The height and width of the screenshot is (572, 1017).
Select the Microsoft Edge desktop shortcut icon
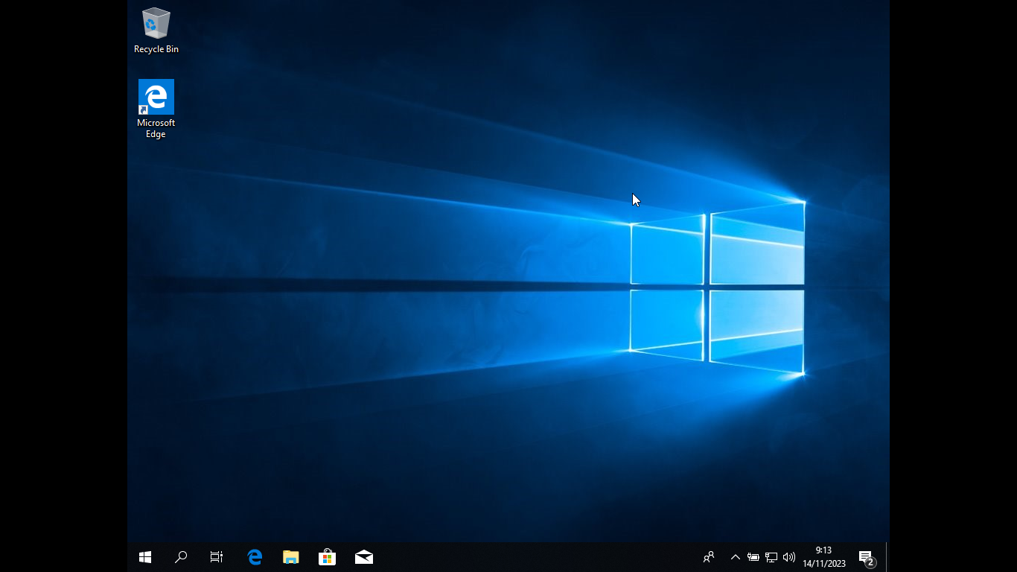click(x=156, y=97)
